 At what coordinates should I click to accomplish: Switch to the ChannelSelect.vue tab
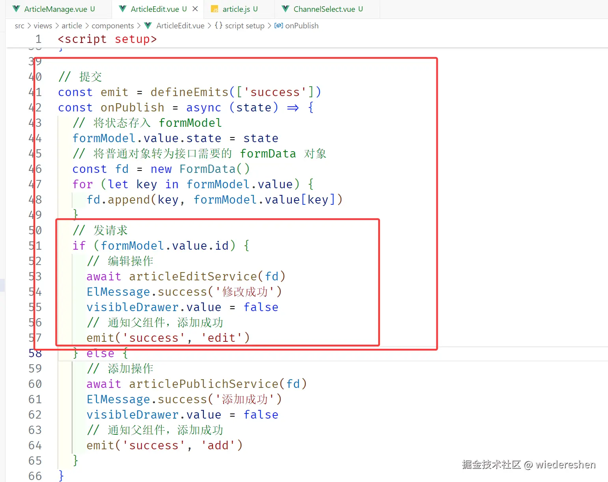(324, 9)
